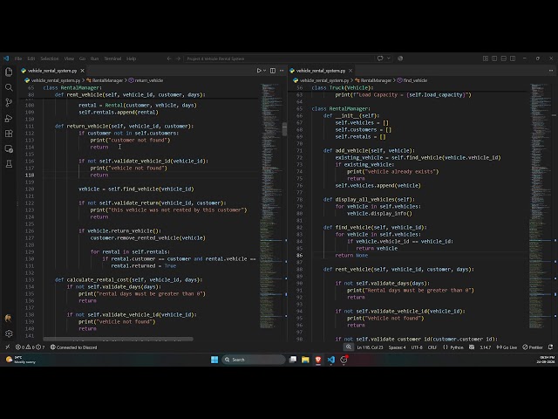558x419 pixels.
Task: Open the Accounts profile icon
Action: (9, 318)
